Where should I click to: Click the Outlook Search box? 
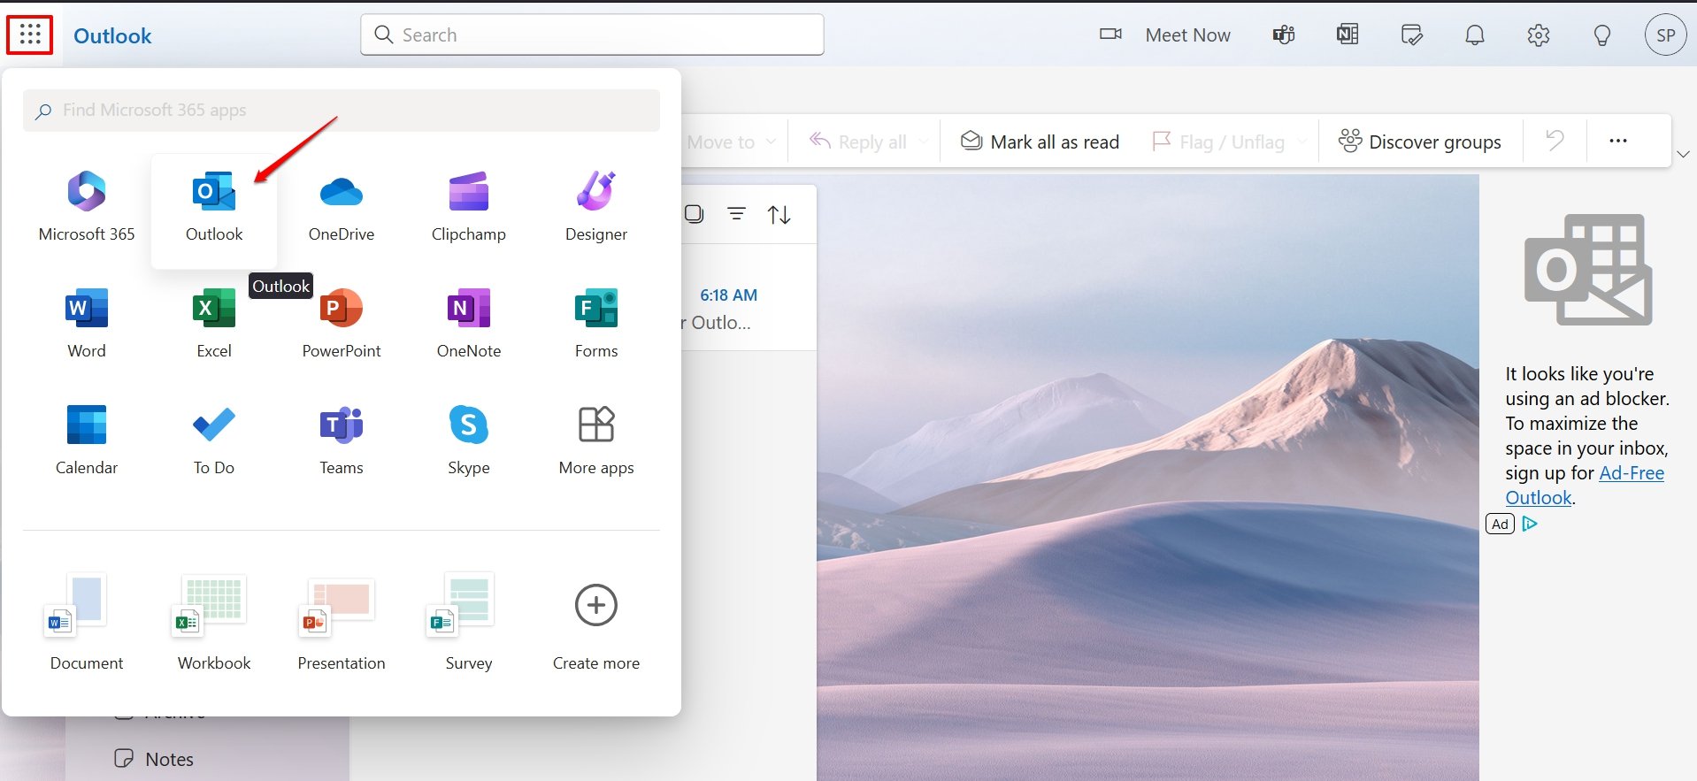coord(592,34)
